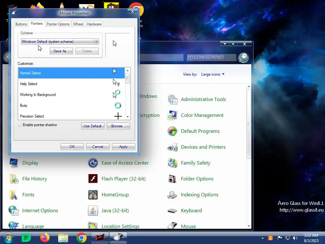Click the Mouse Properties taskbar button

coord(118,238)
